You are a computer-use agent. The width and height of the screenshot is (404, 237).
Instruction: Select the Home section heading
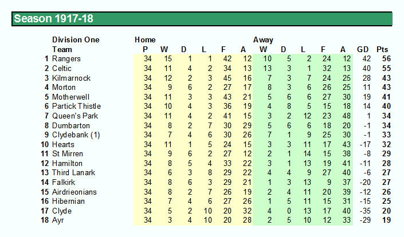145,39
